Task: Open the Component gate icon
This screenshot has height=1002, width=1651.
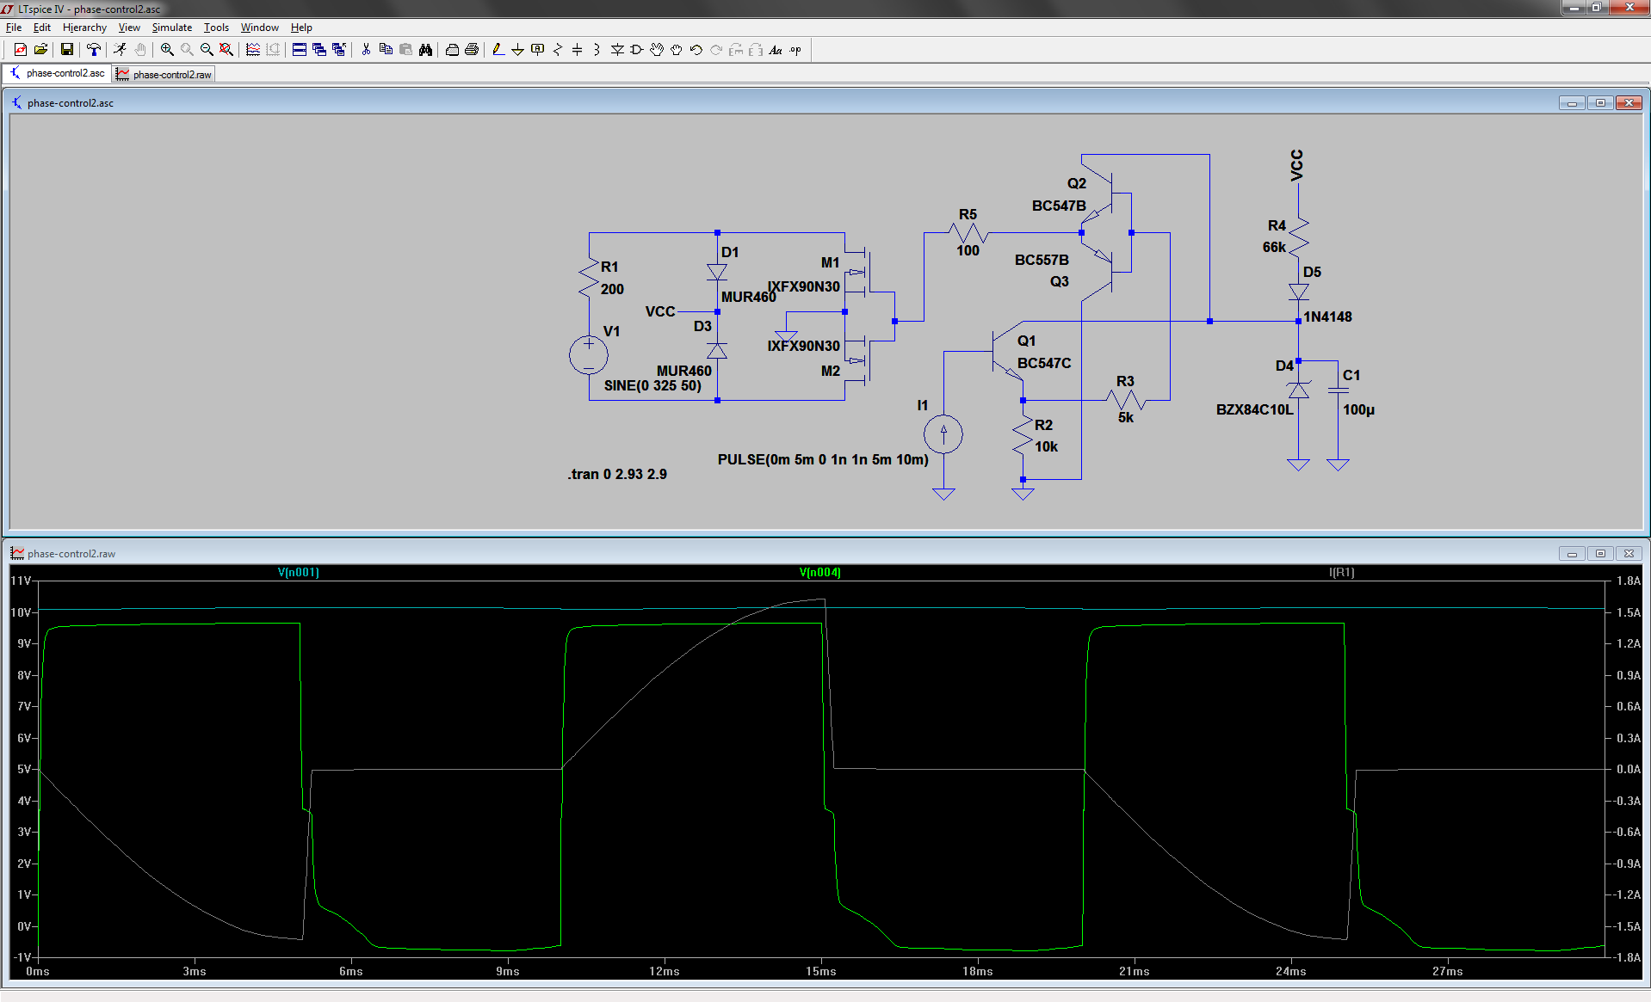Action: pos(637,50)
